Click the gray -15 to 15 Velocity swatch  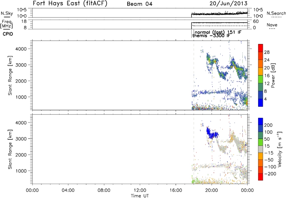click(261, 149)
